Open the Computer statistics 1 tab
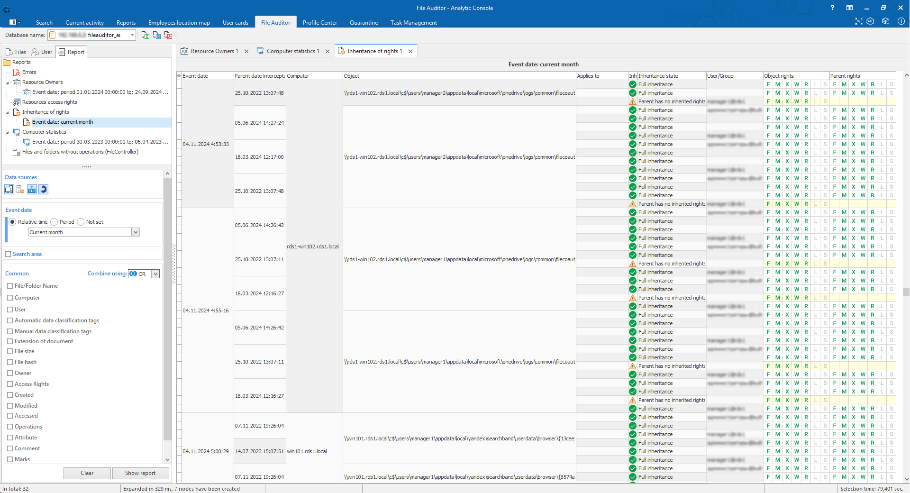 (292, 51)
